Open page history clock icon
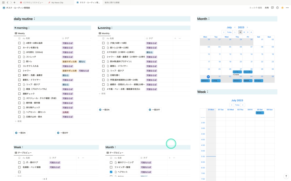The width and height of the screenshot is (291, 181). click(x=277, y=8)
